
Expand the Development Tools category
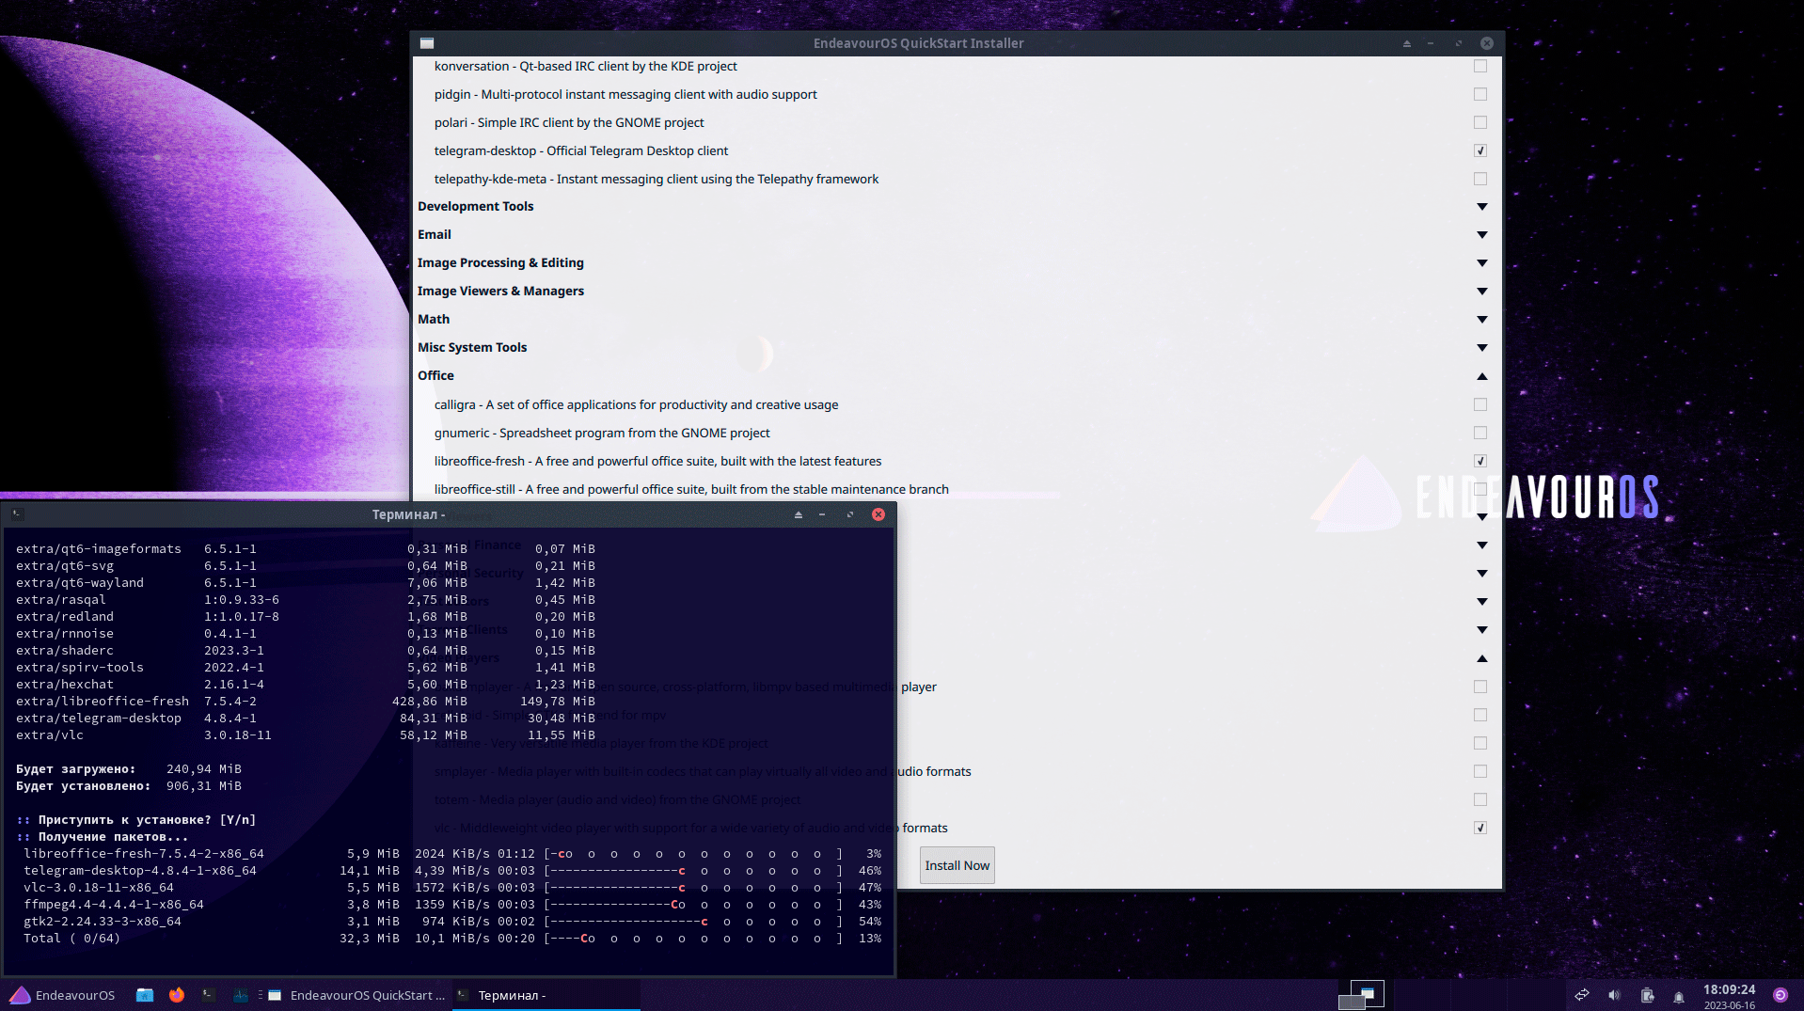coord(1482,207)
